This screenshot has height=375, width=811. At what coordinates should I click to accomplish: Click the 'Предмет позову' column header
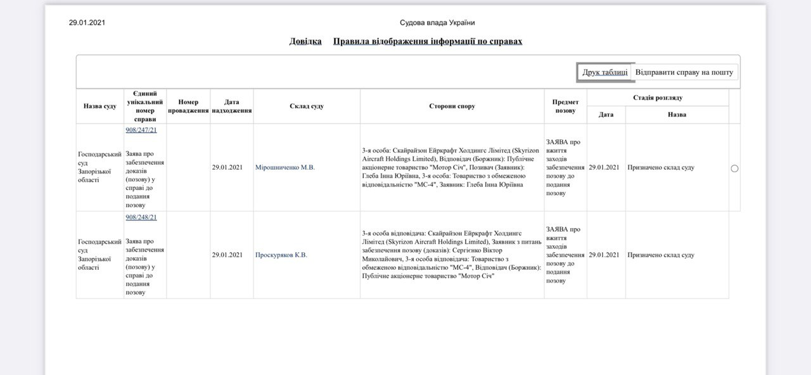pyautogui.click(x=565, y=106)
